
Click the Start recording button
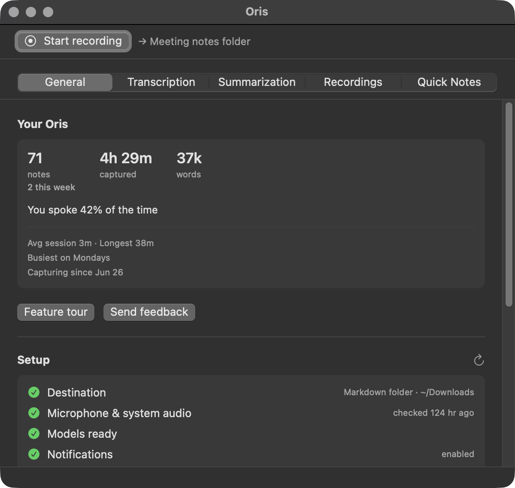73,41
